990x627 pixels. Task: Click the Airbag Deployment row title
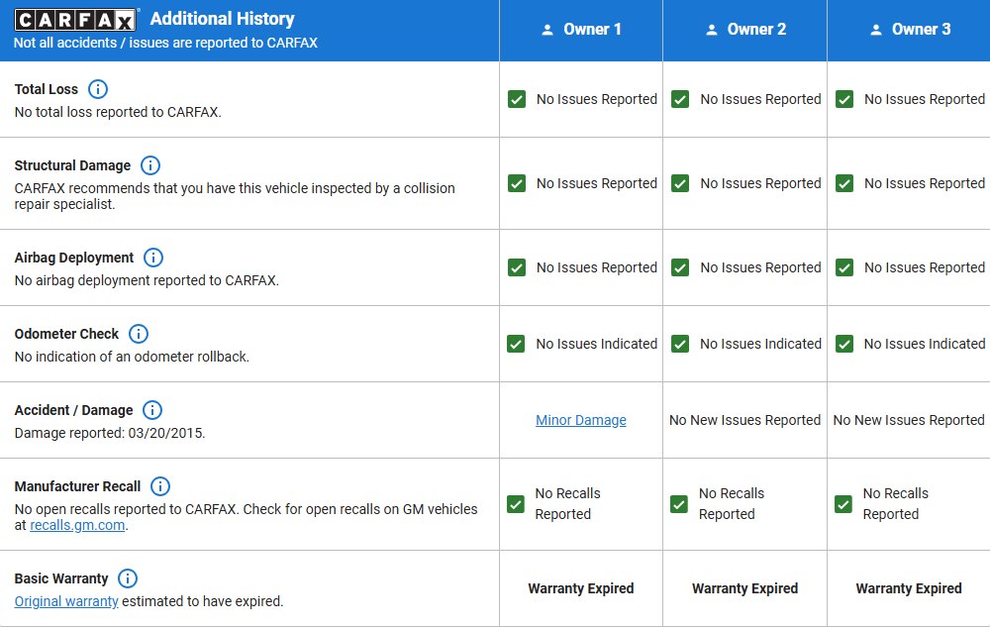[x=74, y=258]
